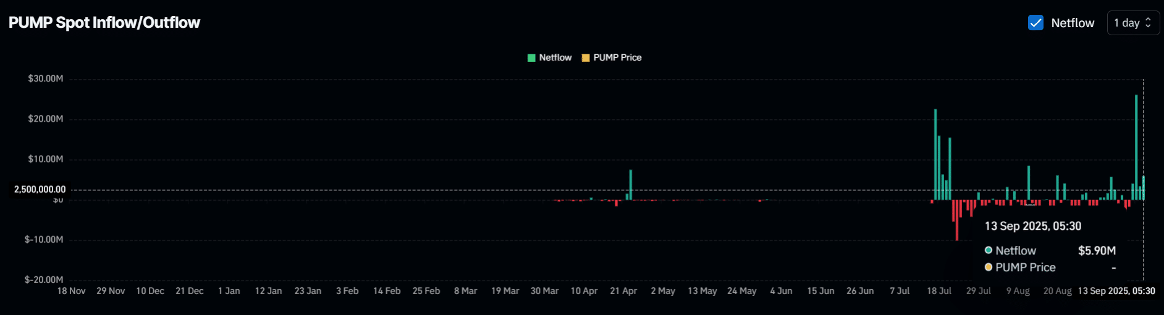
Task: Select the tallest green bar near September
Action: point(1136,148)
